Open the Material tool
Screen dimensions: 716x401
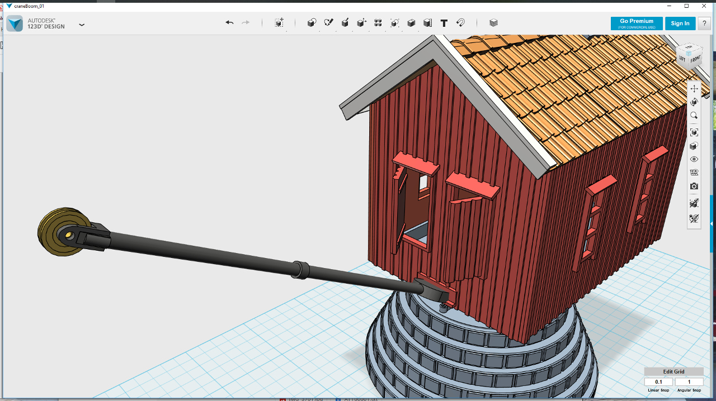pyautogui.click(x=493, y=23)
